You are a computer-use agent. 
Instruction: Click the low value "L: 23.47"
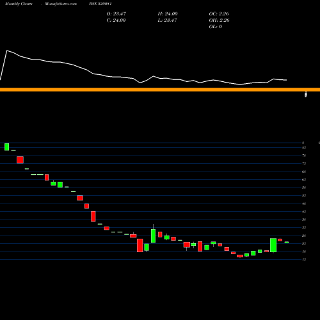[167, 20]
